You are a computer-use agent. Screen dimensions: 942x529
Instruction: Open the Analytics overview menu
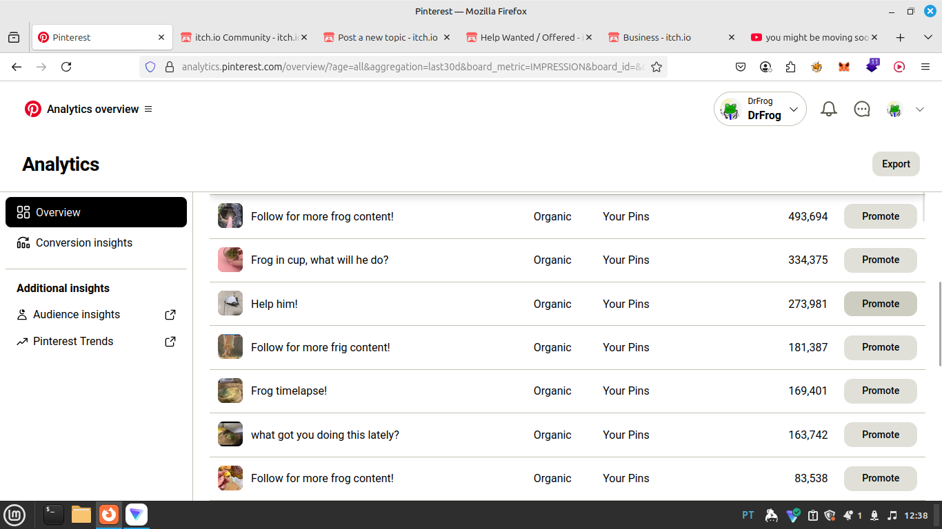pyautogui.click(x=148, y=109)
